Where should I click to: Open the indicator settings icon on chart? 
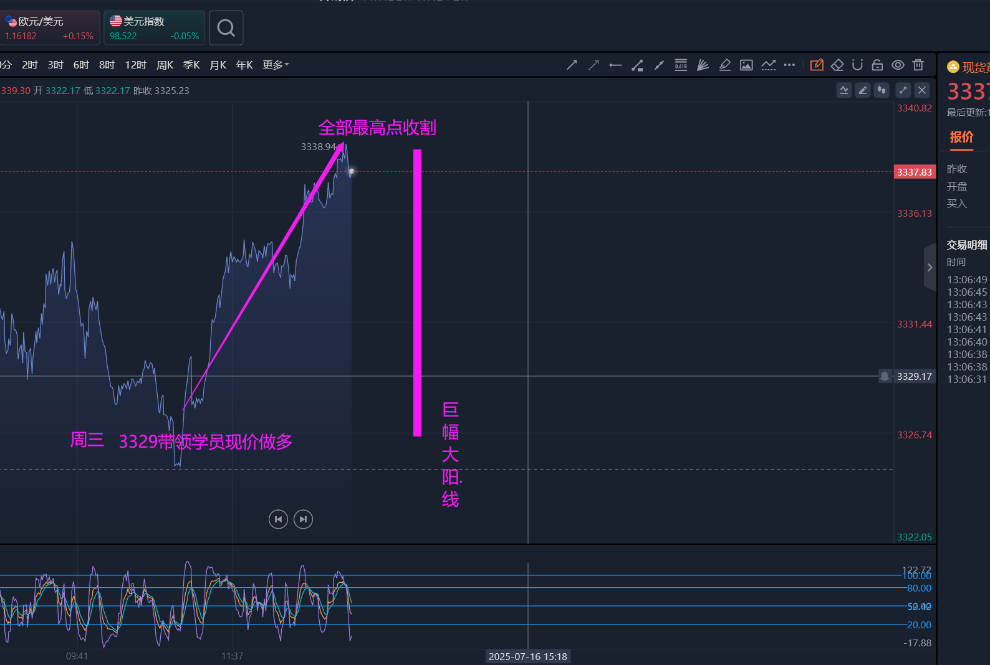tap(844, 90)
